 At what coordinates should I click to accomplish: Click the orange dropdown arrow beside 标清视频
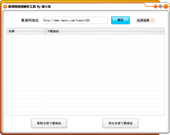pos(152,20)
